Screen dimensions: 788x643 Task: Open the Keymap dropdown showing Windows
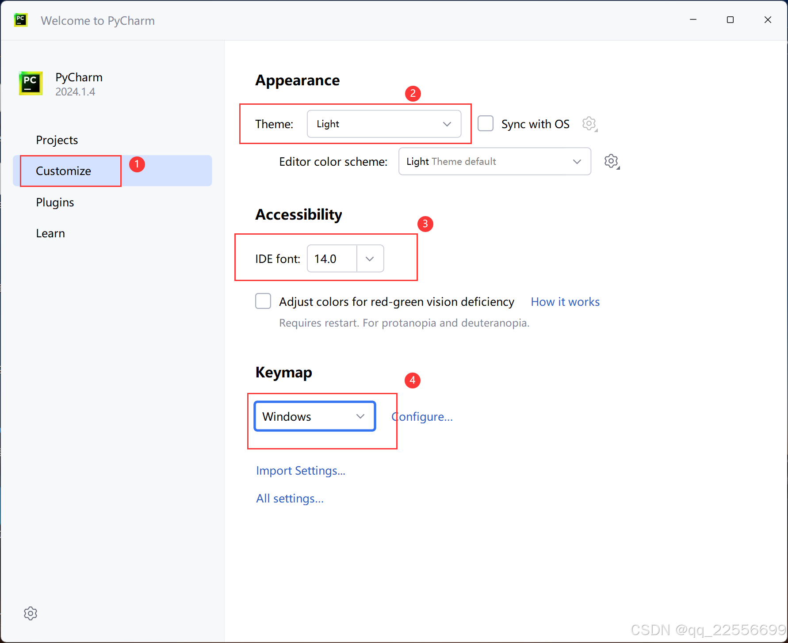click(315, 416)
